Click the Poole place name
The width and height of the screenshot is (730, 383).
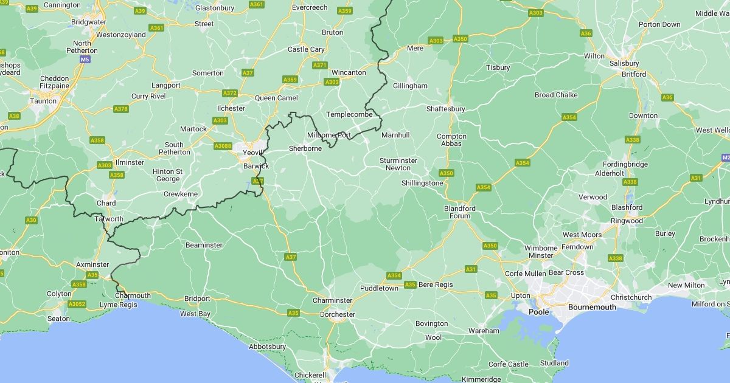pos(538,312)
